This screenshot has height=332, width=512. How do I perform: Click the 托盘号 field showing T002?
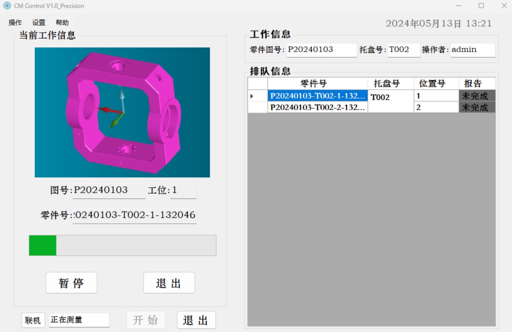click(404, 50)
